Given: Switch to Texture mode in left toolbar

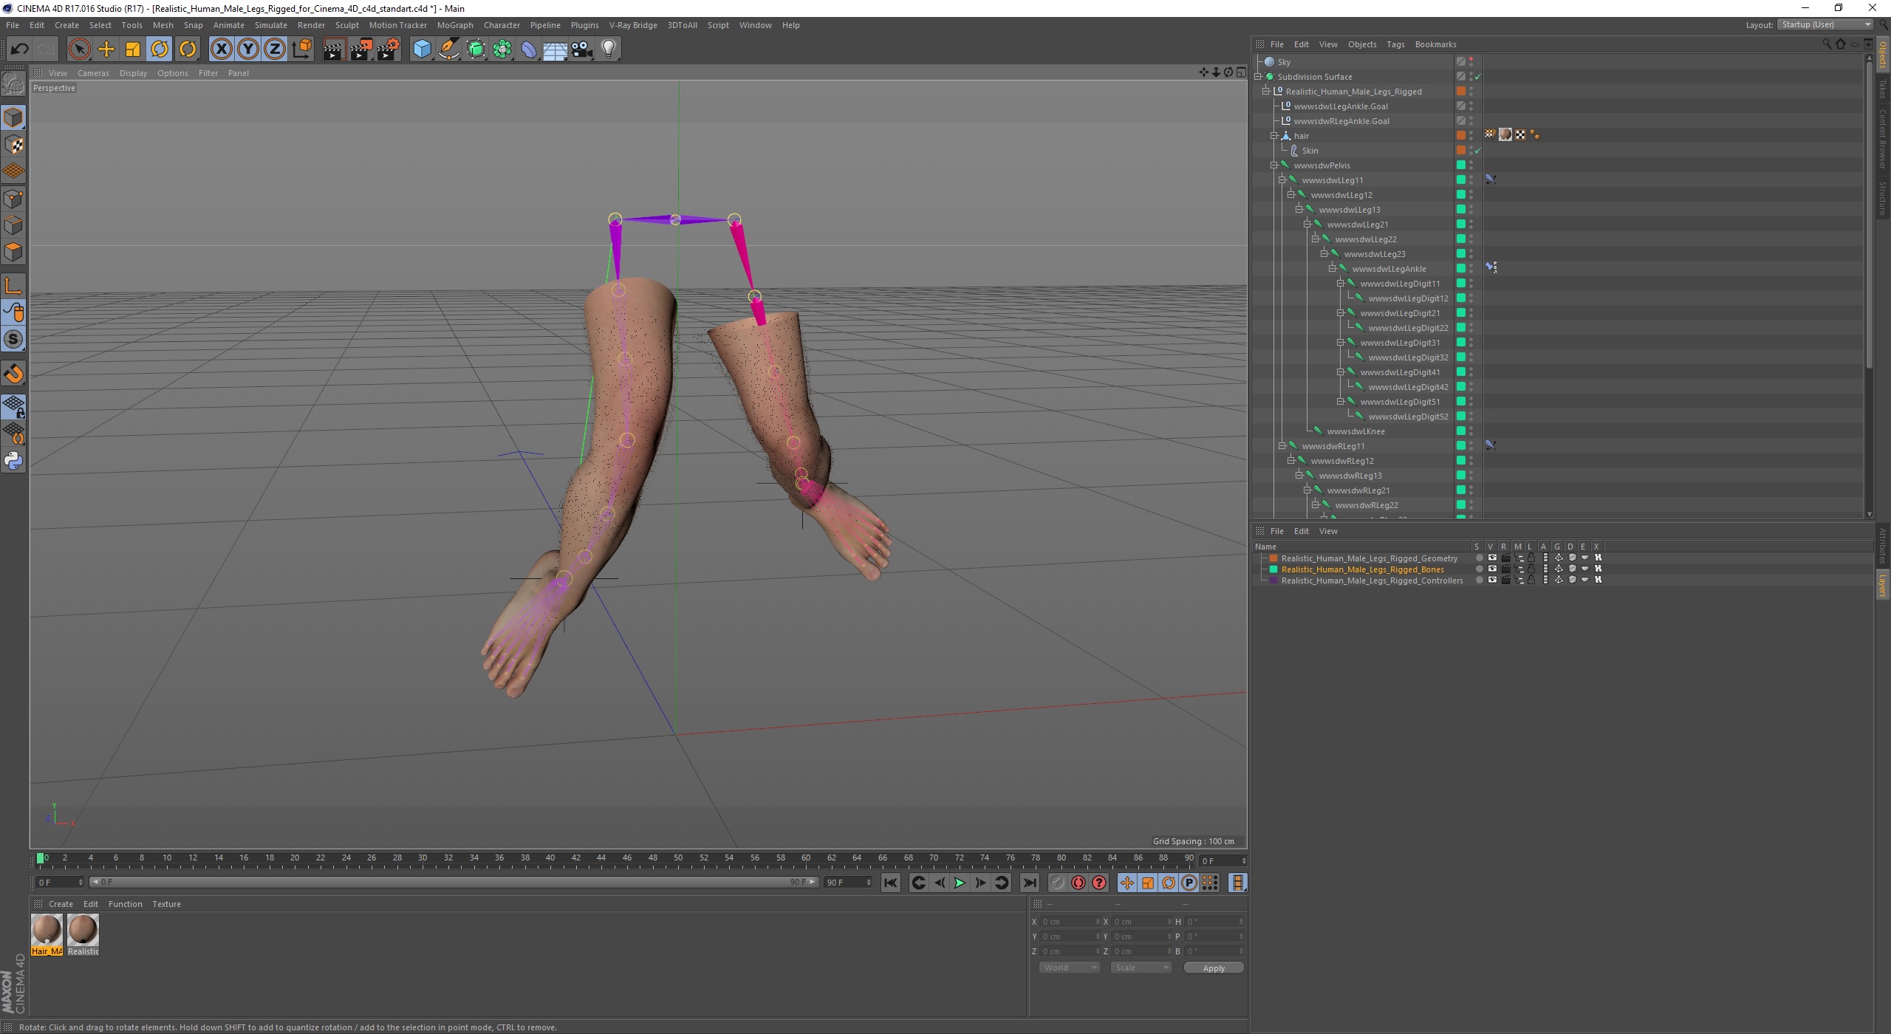Looking at the screenshot, I should [13, 145].
